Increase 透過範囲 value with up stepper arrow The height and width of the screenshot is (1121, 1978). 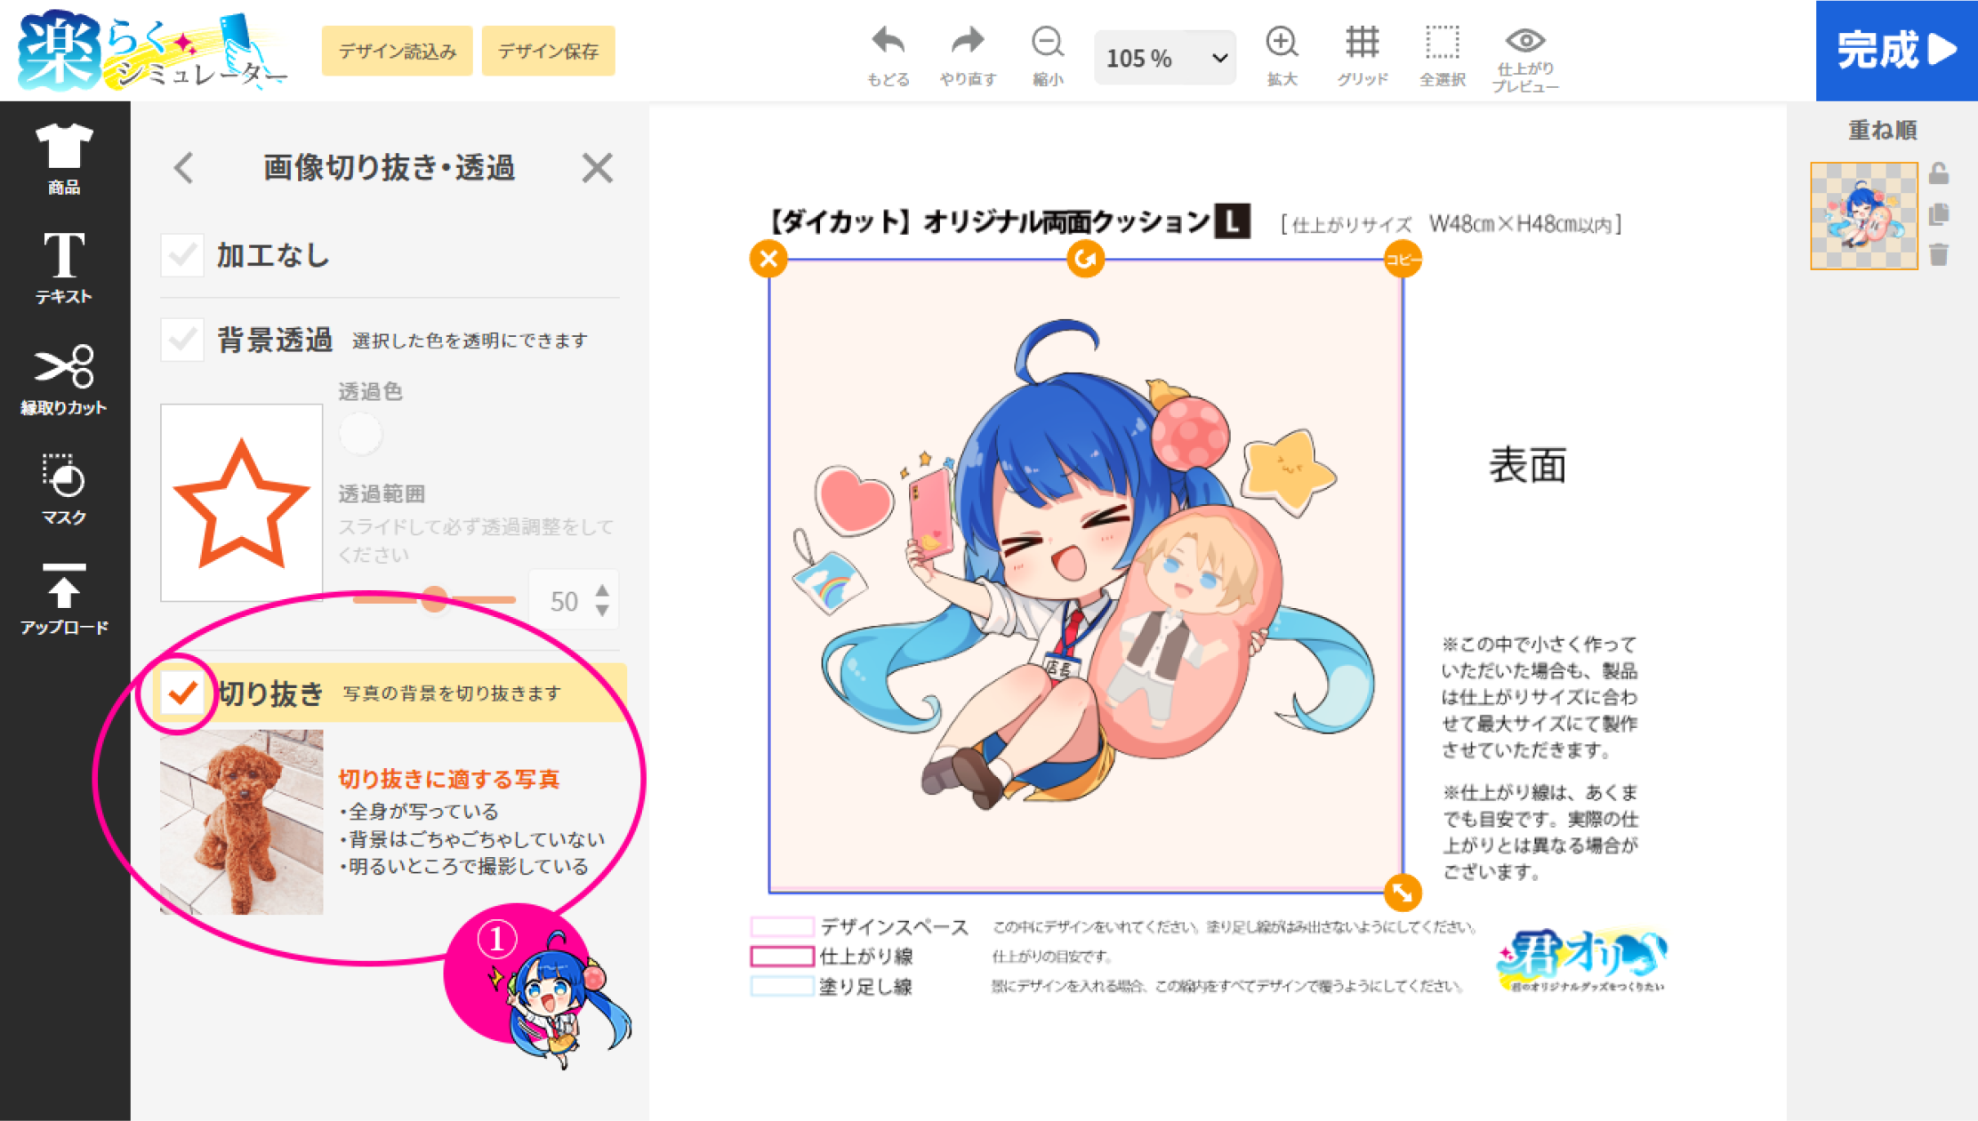click(x=603, y=591)
